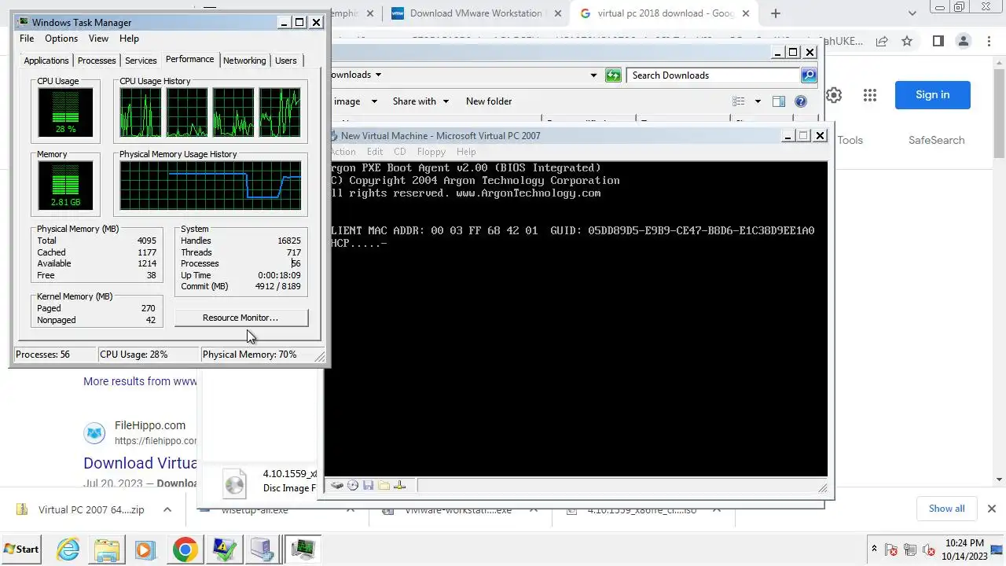1006x566 pixels.
Task: Select the Performance tab
Action: (189, 59)
